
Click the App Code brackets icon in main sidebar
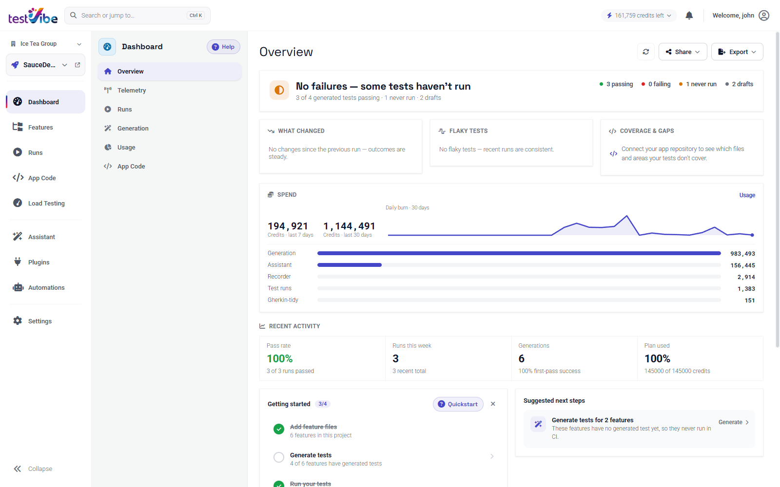point(18,178)
